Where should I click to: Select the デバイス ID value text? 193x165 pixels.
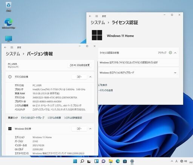tap(55, 97)
